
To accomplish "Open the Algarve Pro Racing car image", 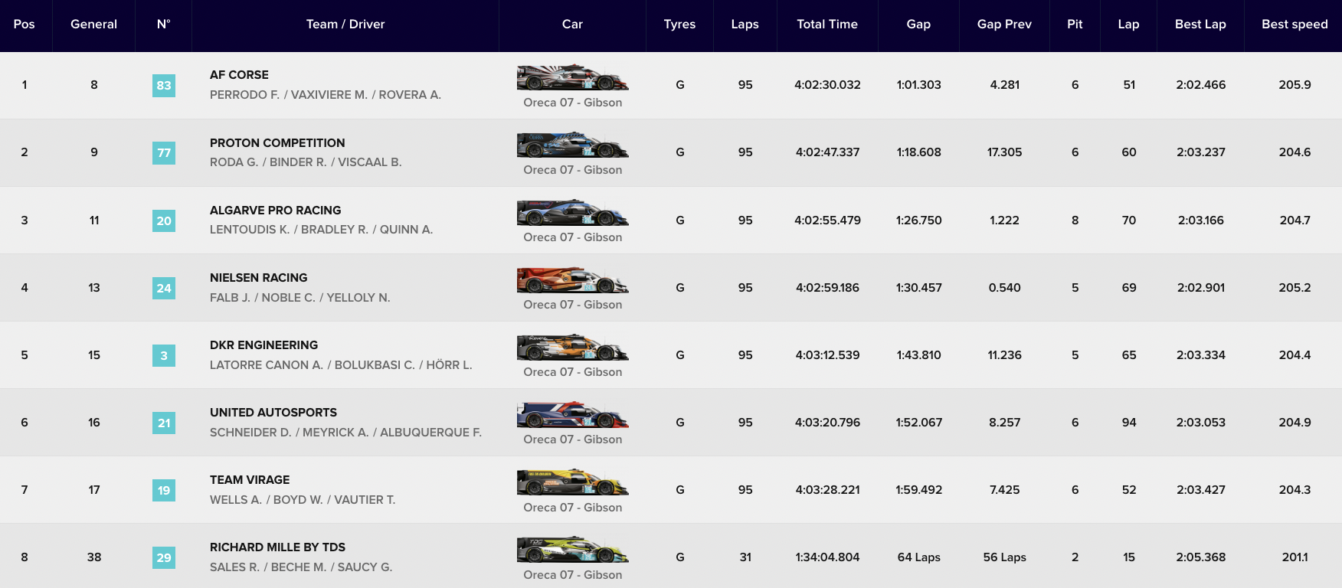I will tap(573, 212).
